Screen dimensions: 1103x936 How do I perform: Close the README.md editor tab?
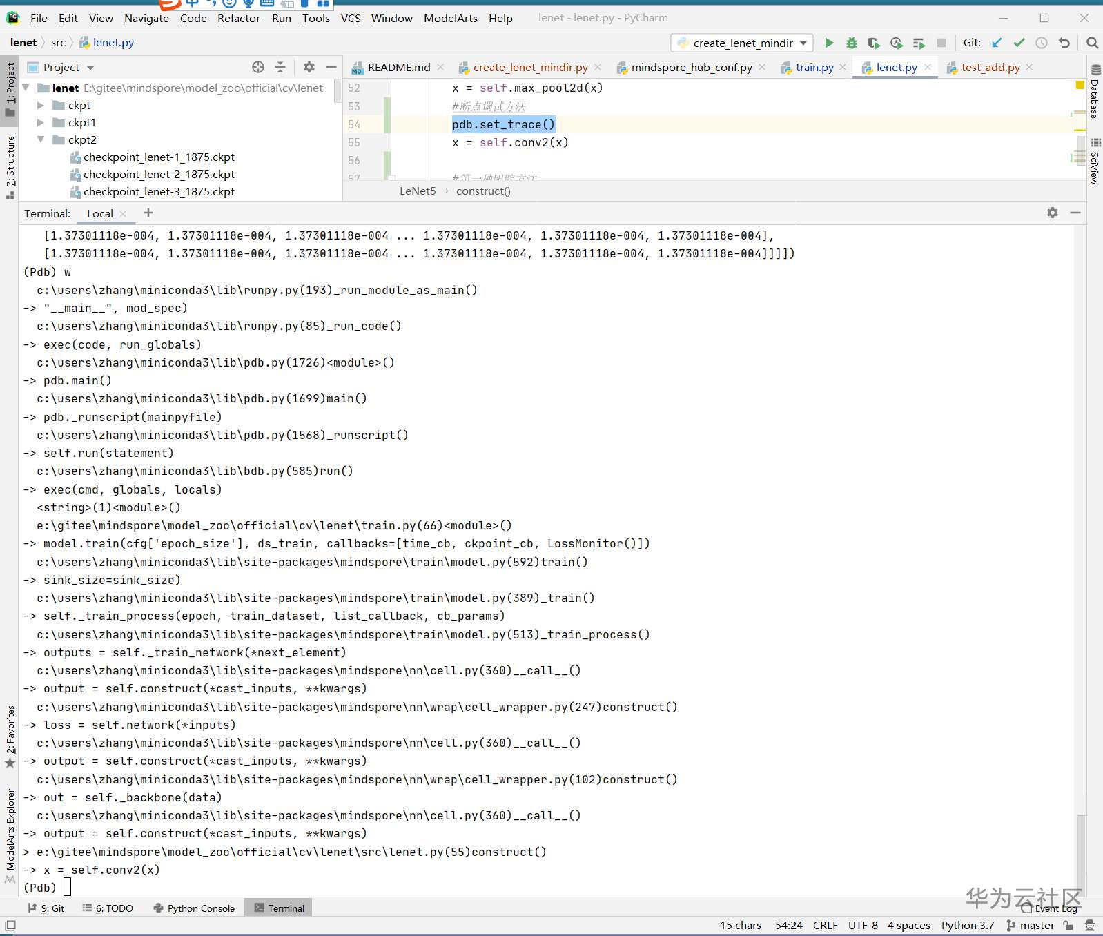pyautogui.click(x=440, y=67)
